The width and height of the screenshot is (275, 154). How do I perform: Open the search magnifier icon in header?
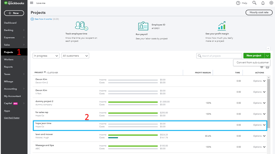pyautogui.click(x=254, y=3)
